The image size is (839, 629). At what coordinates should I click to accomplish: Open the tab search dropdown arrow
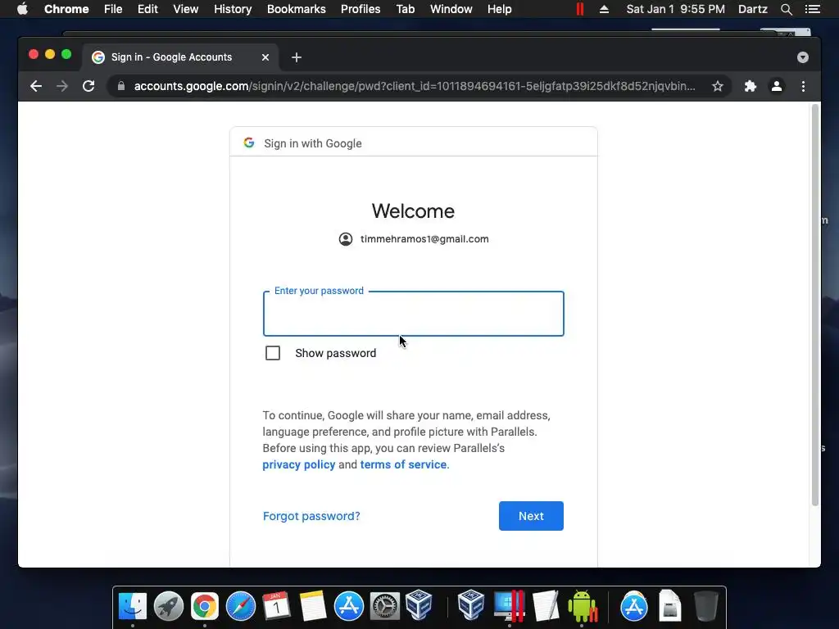coord(803,57)
